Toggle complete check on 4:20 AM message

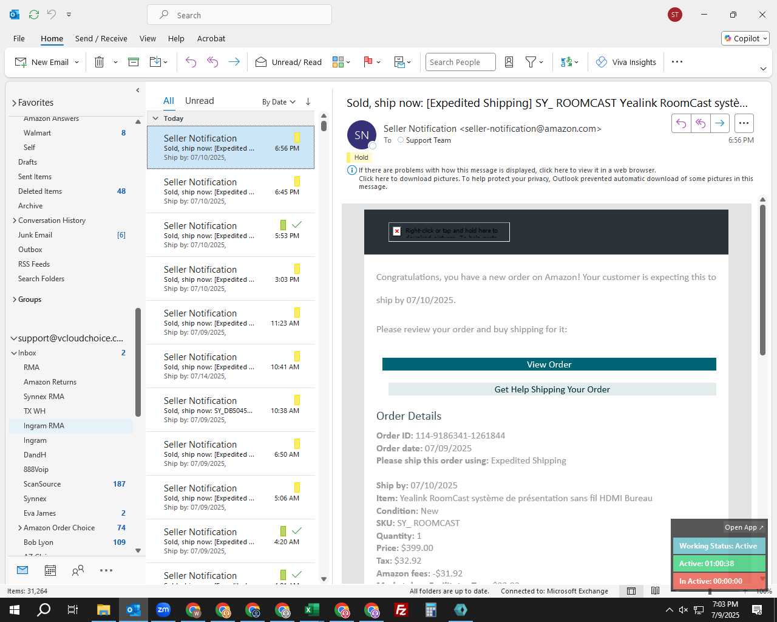pos(297,531)
